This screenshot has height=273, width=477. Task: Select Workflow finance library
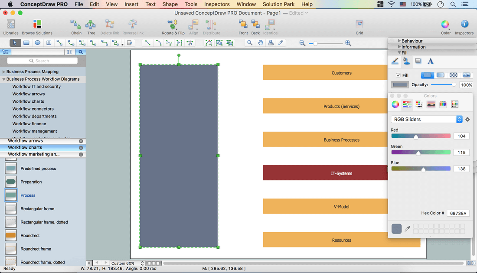(x=29, y=123)
